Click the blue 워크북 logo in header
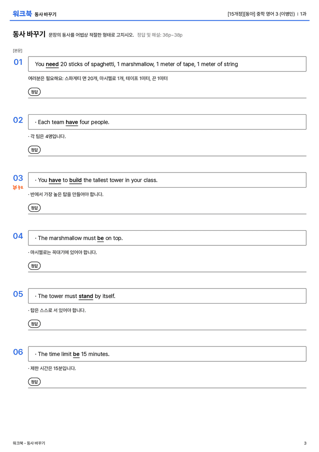The width and height of the screenshot is (319, 452). [x=22, y=14]
